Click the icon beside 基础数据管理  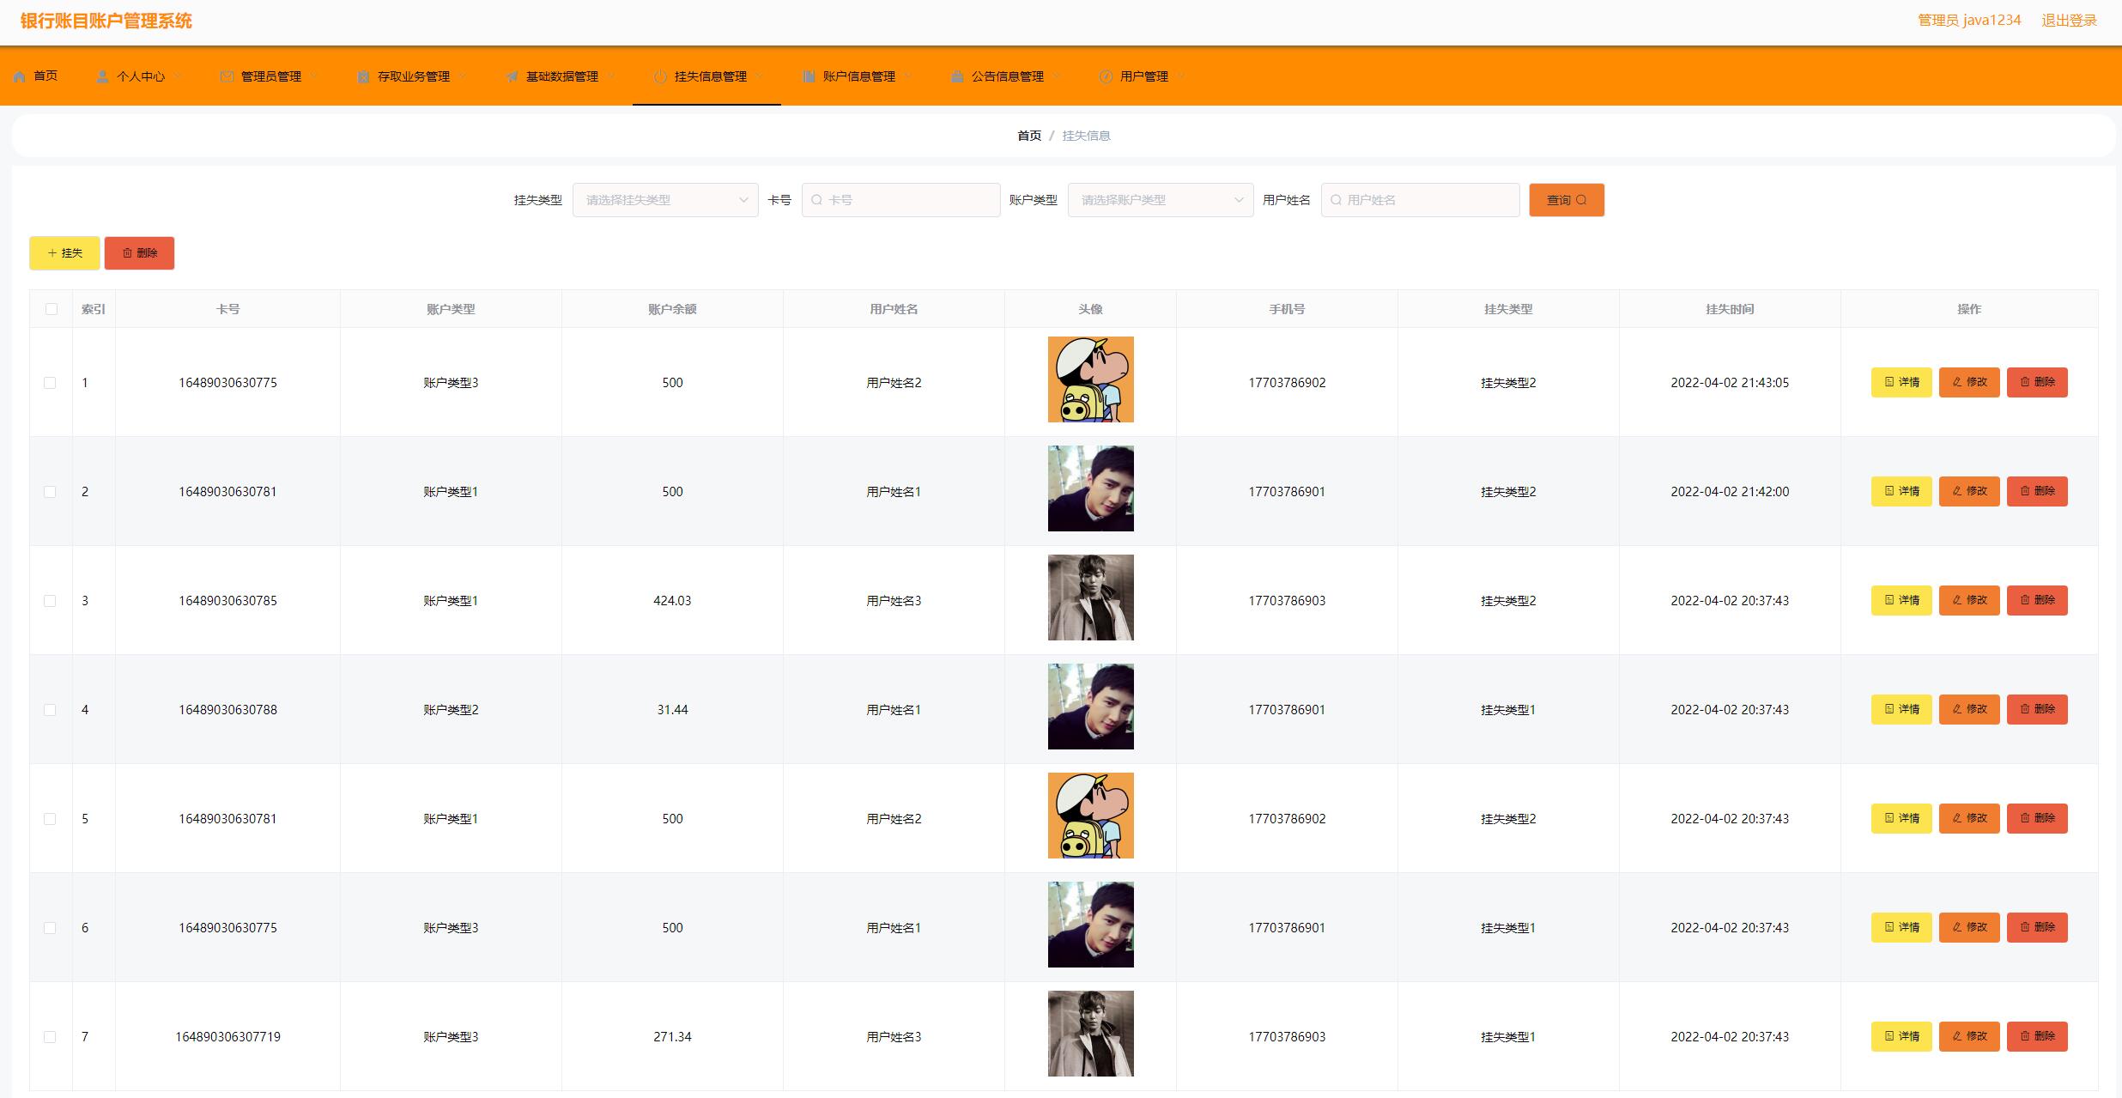(512, 76)
